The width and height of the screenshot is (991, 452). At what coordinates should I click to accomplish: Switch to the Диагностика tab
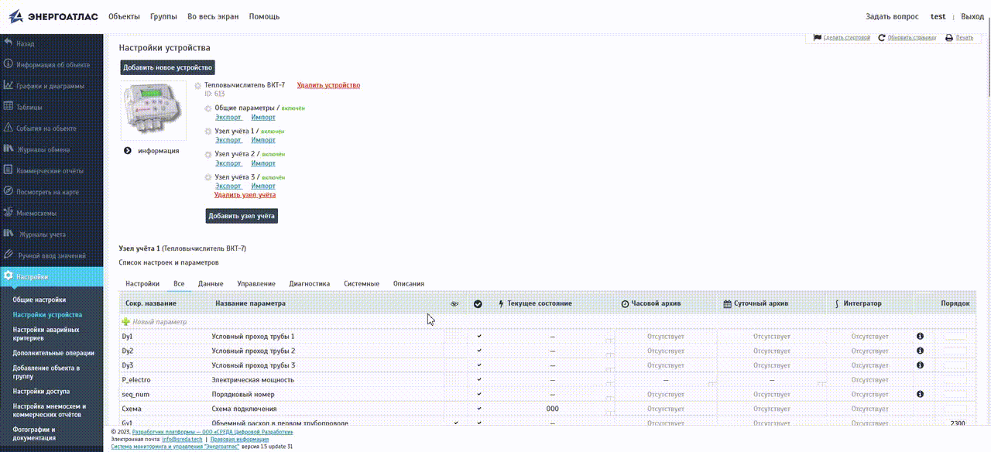pyautogui.click(x=309, y=284)
